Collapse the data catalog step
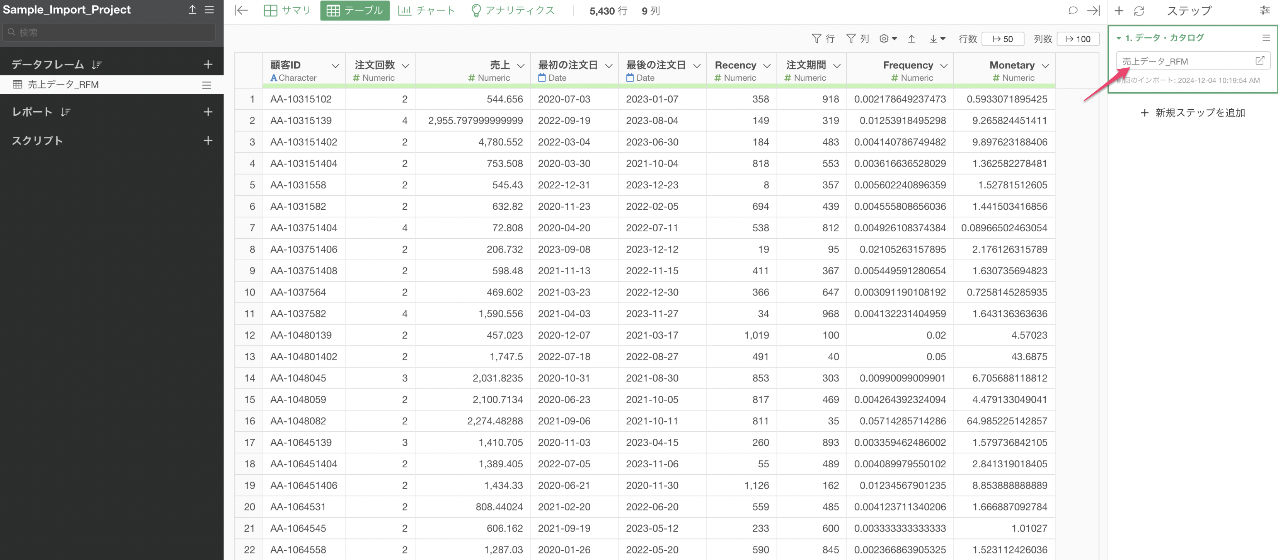This screenshot has height=560, width=1278. point(1119,38)
